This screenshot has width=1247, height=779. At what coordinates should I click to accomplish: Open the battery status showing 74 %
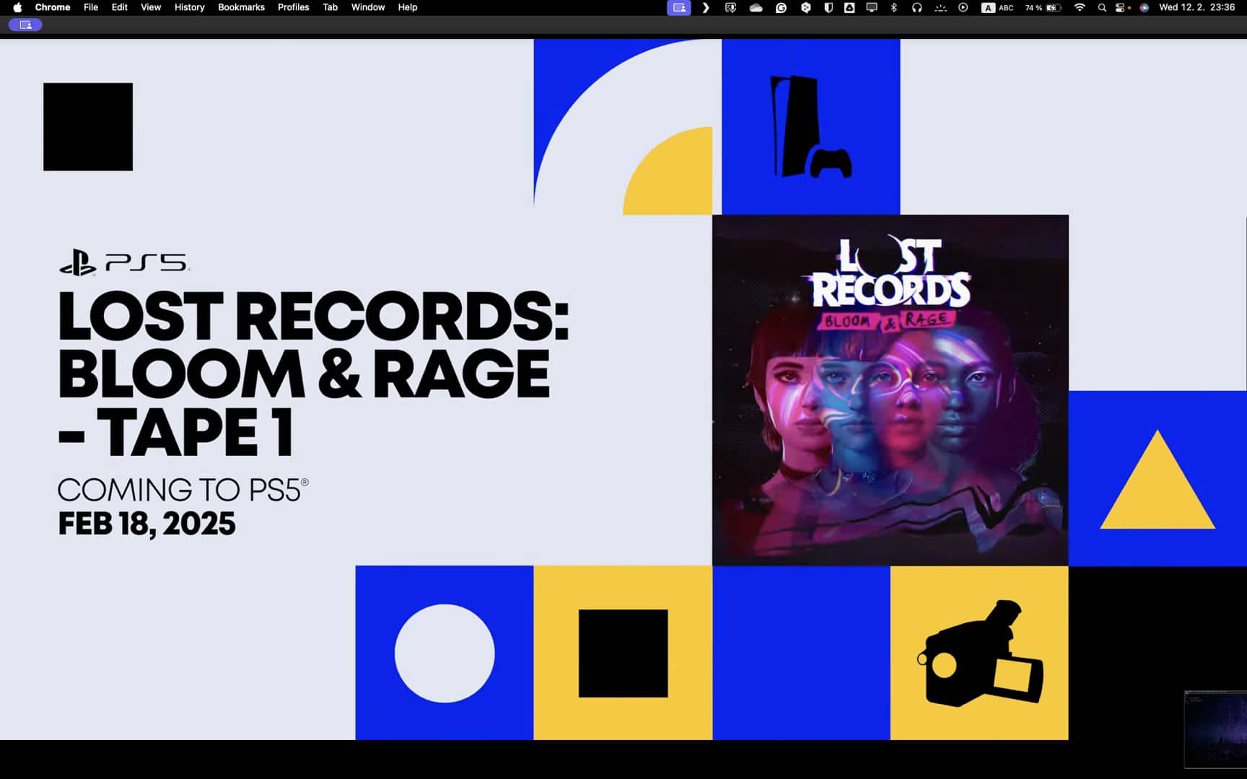pos(1043,7)
